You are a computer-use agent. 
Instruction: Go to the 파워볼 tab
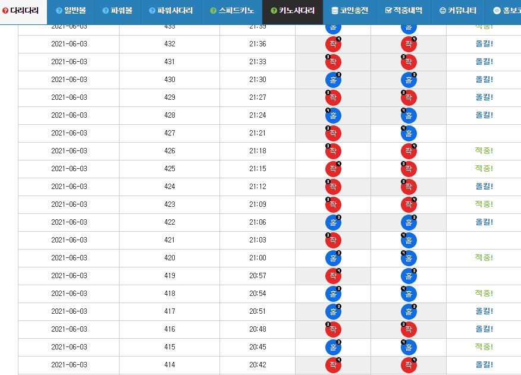tap(117, 11)
